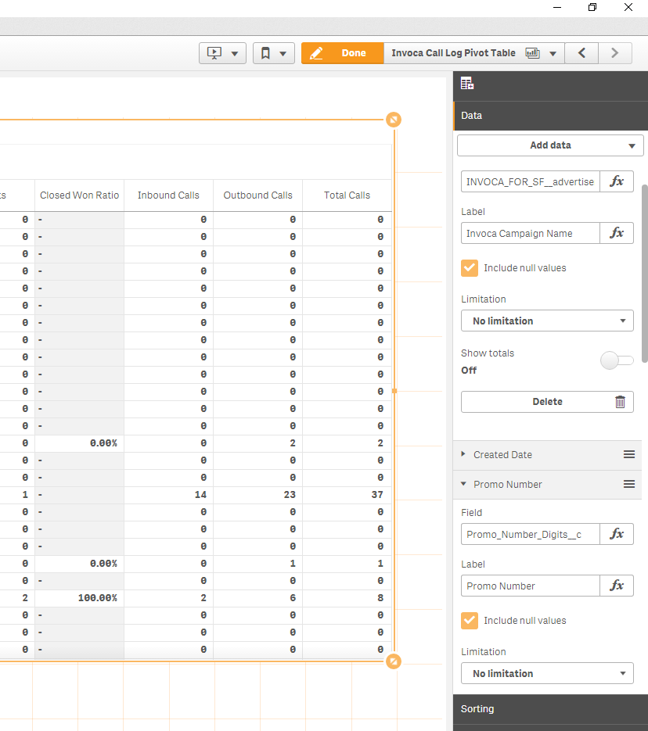Open the bookmark icon in the toolbar
This screenshot has width=648, height=731.
(265, 52)
